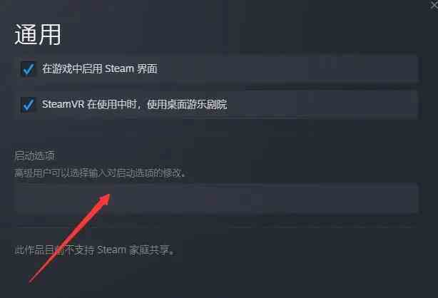The image size is (438, 298).
Task: Close the properties dialog with the X
Action: (434, 6)
